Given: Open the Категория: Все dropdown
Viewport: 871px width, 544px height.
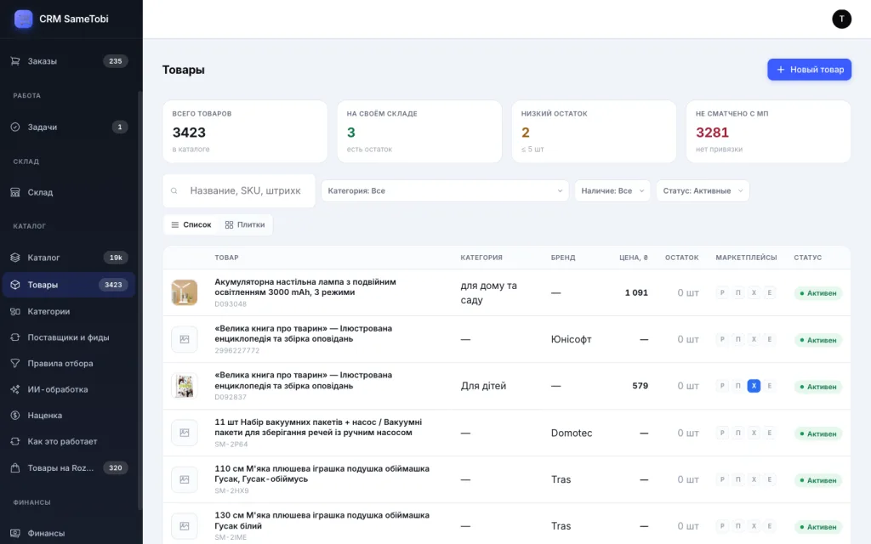Looking at the screenshot, I should pos(445,191).
